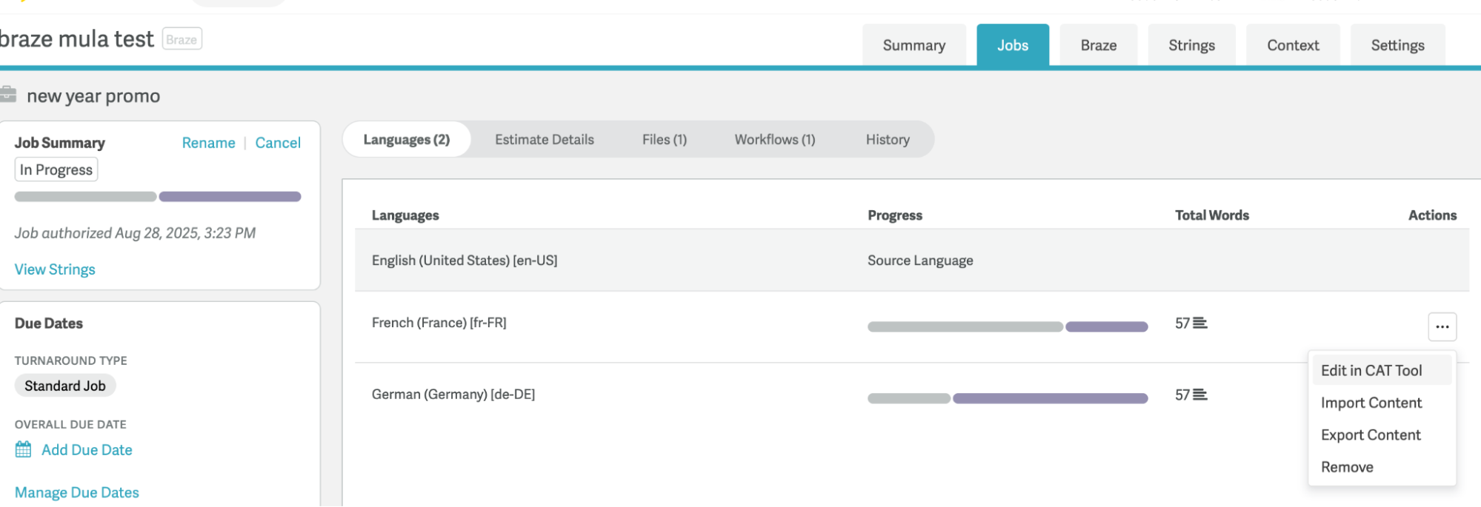The height and width of the screenshot is (507, 1481).
Task: Click the word count icon in German row
Action: click(1200, 395)
